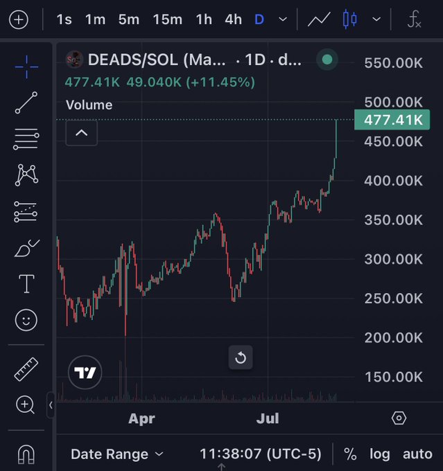Select the zoom-in magnifier tool

[x=25, y=405]
